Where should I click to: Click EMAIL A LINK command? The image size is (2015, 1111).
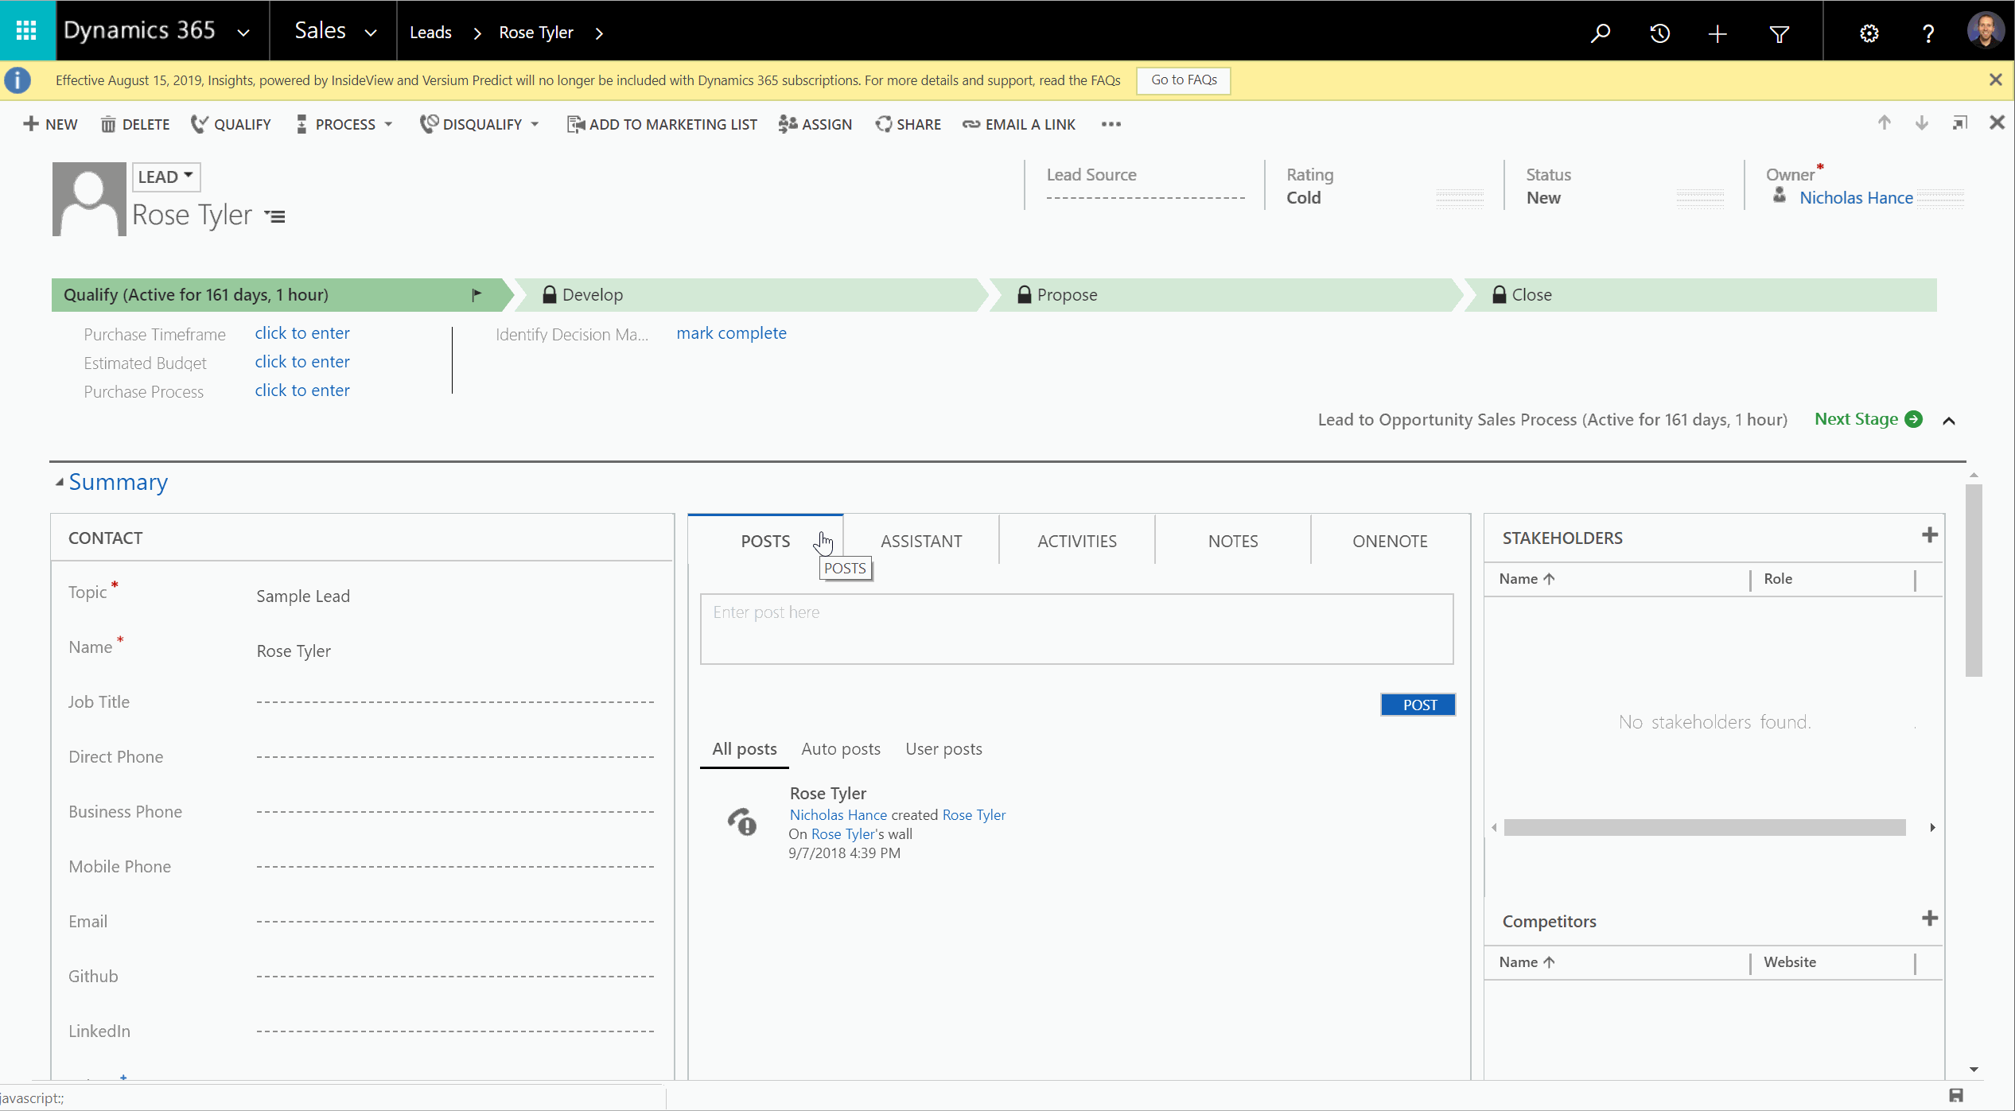[1019, 124]
